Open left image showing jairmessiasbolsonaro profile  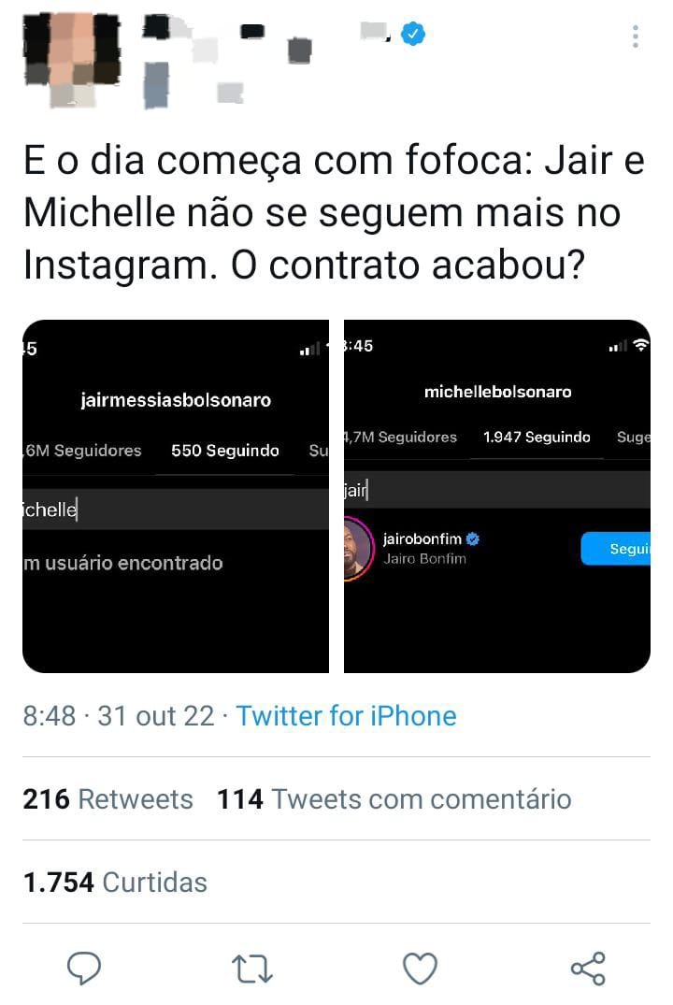click(x=176, y=496)
